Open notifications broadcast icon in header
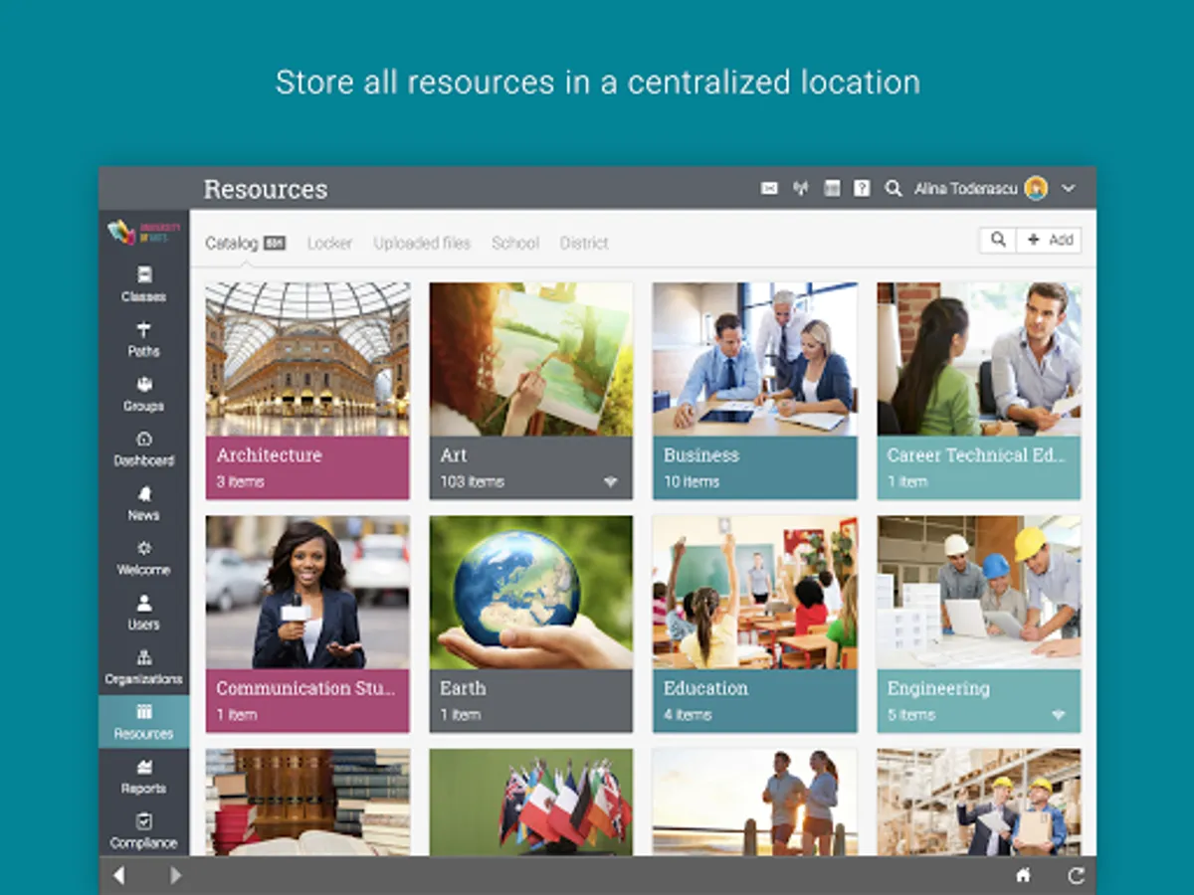 (800, 188)
